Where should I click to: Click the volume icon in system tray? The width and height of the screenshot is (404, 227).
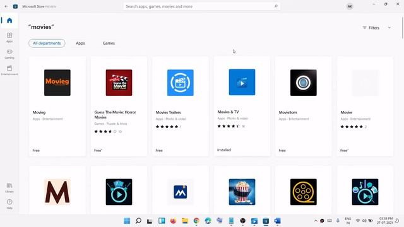(x=364, y=221)
